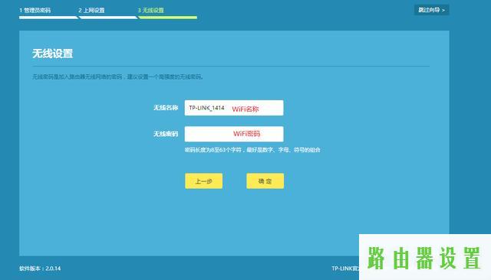Click the TP-LINK link in the footer
Viewport: 491px width, 280px height.
[345, 269]
